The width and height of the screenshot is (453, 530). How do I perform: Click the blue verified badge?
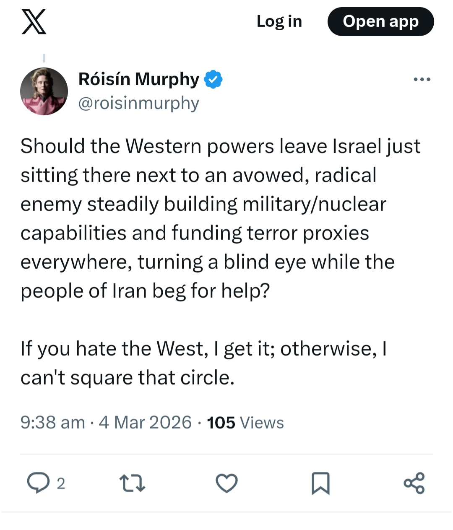pos(213,79)
